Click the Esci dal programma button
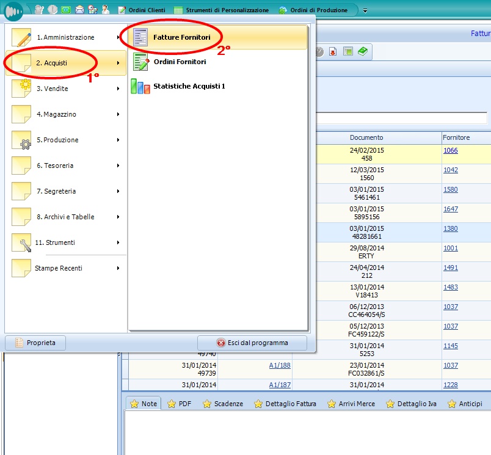This screenshot has height=455, width=491. click(252, 343)
